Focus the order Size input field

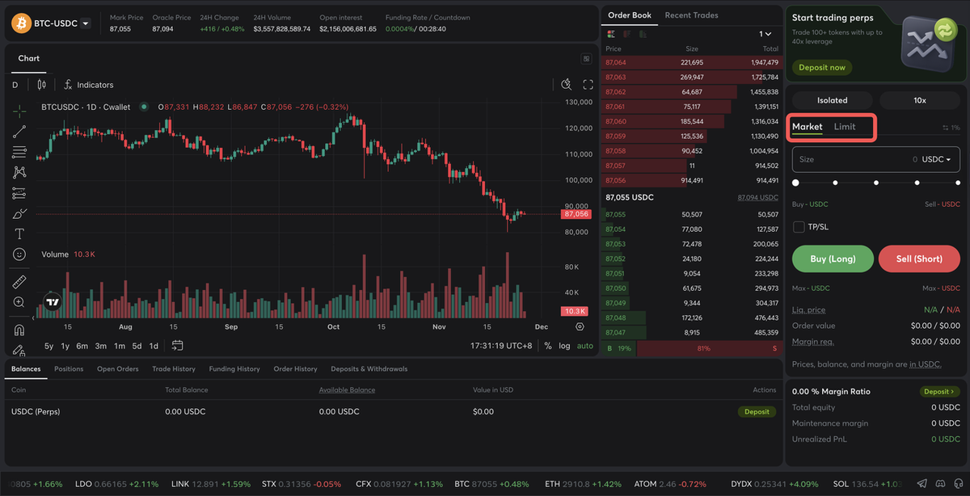coord(876,159)
